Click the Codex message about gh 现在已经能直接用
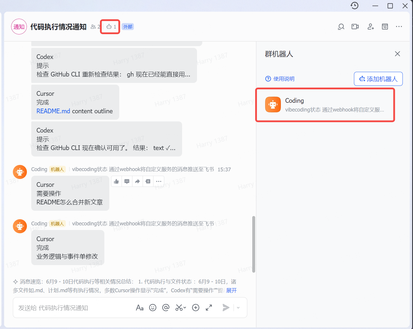Viewport: 413px width, 329px height. (x=114, y=65)
